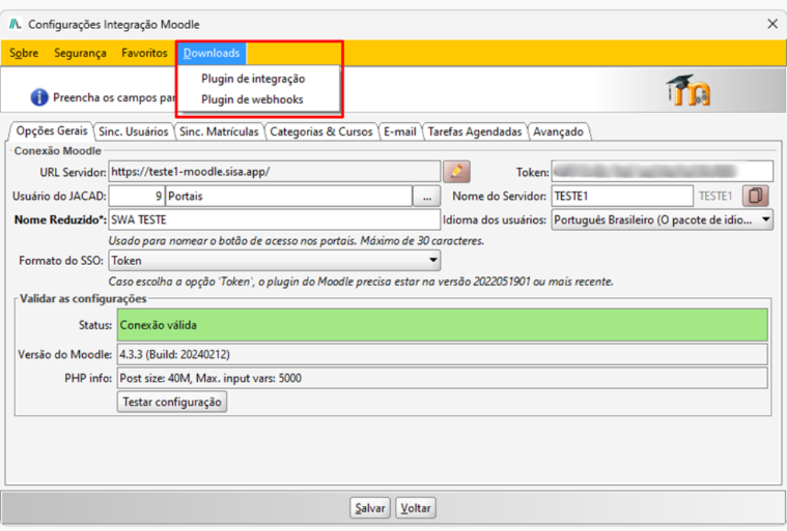This screenshot has height=531, width=787.
Task: Open the Segurança menu
Action: point(80,53)
